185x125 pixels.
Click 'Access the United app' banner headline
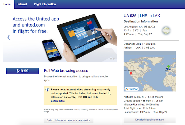[x=36, y=25]
